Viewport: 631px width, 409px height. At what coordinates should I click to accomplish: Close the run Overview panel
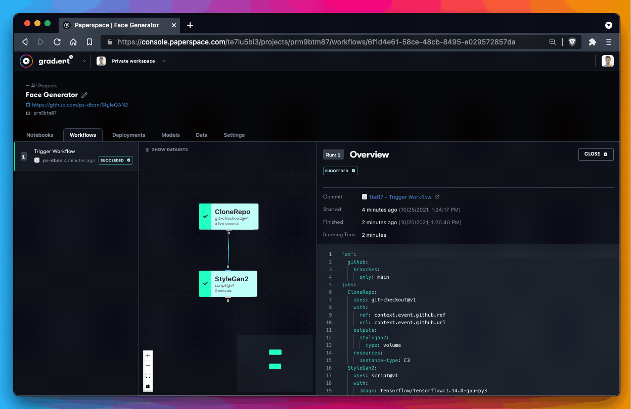(596, 154)
